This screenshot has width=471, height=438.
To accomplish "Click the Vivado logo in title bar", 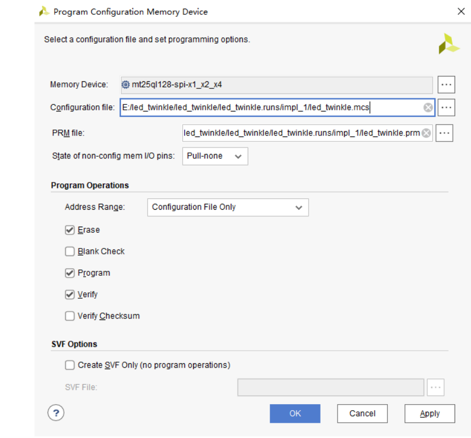I will tap(44, 11).
